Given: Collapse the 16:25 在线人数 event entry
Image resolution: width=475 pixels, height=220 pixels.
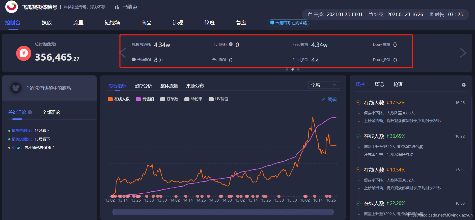Looking at the screenshot, I should point(358,103).
